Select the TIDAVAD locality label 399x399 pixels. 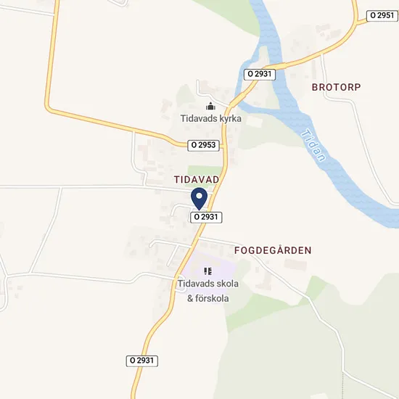tap(197, 180)
